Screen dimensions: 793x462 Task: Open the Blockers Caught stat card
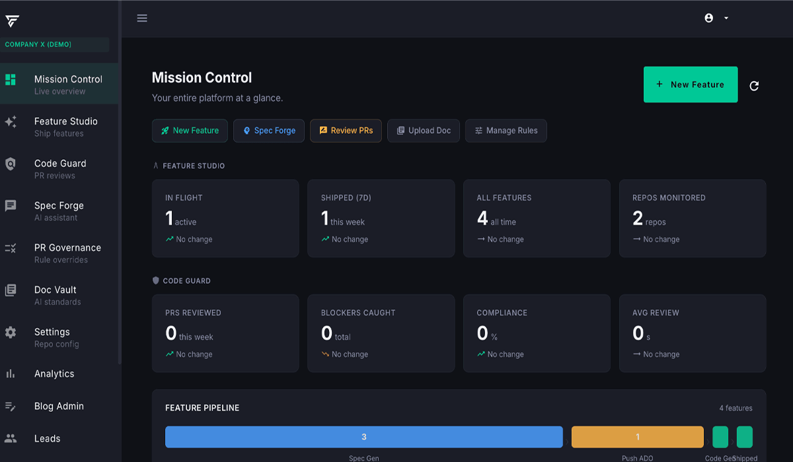[381, 333]
